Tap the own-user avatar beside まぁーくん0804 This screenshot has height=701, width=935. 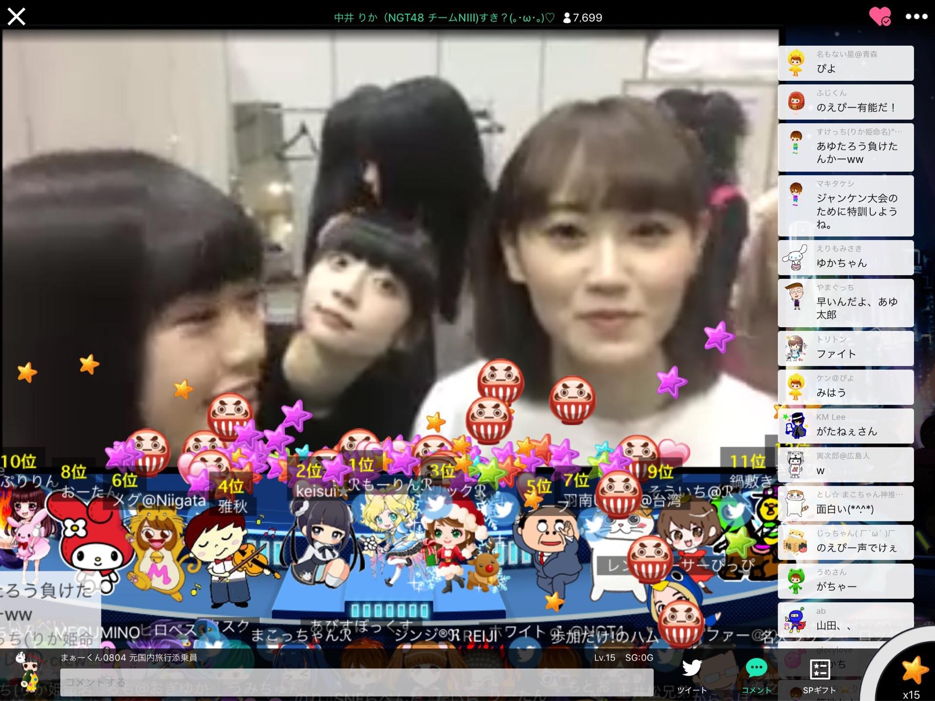(27, 672)
